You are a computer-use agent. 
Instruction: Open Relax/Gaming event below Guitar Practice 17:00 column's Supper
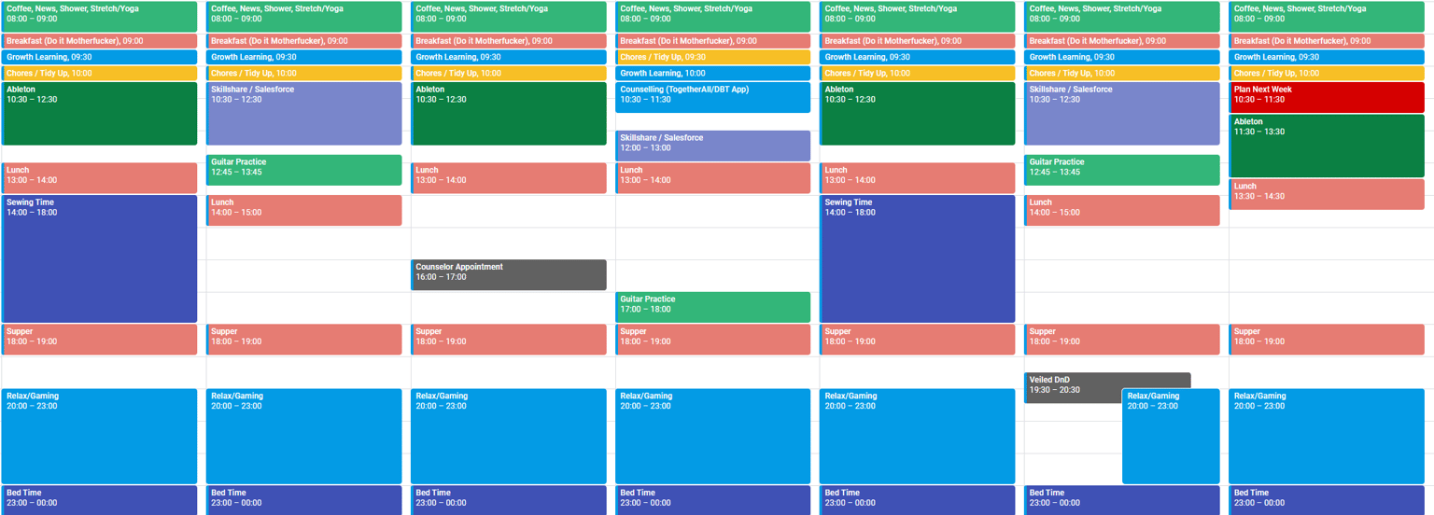713,437
